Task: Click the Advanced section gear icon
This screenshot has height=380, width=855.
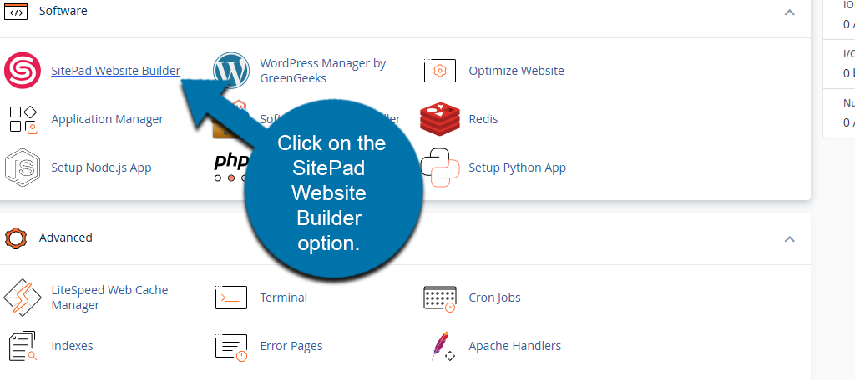Action: click(16, 238)
